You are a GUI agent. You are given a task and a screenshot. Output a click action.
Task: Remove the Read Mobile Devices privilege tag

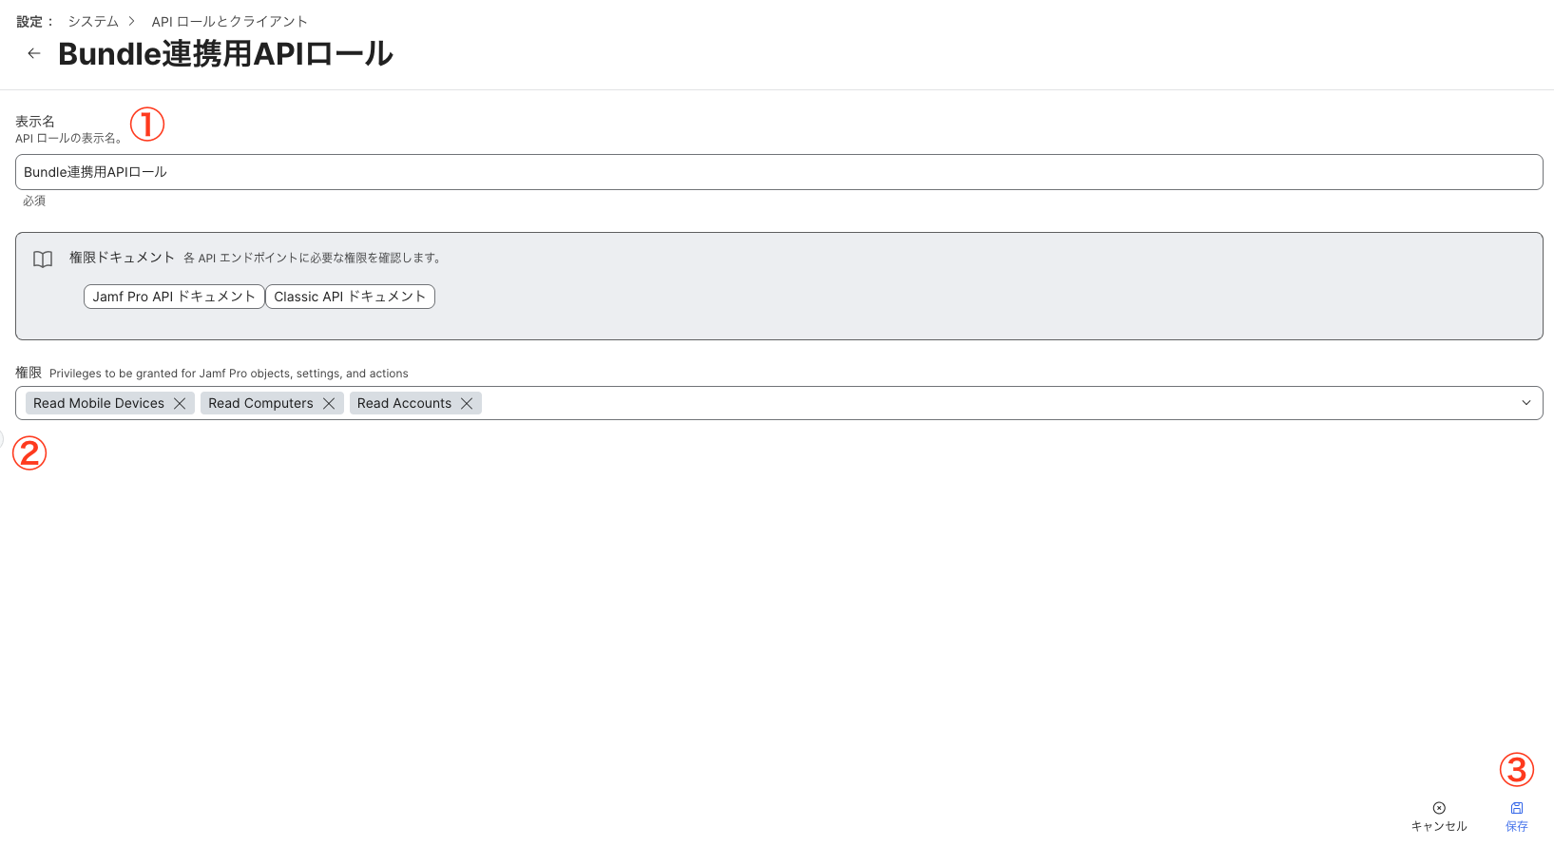point(180,403)
